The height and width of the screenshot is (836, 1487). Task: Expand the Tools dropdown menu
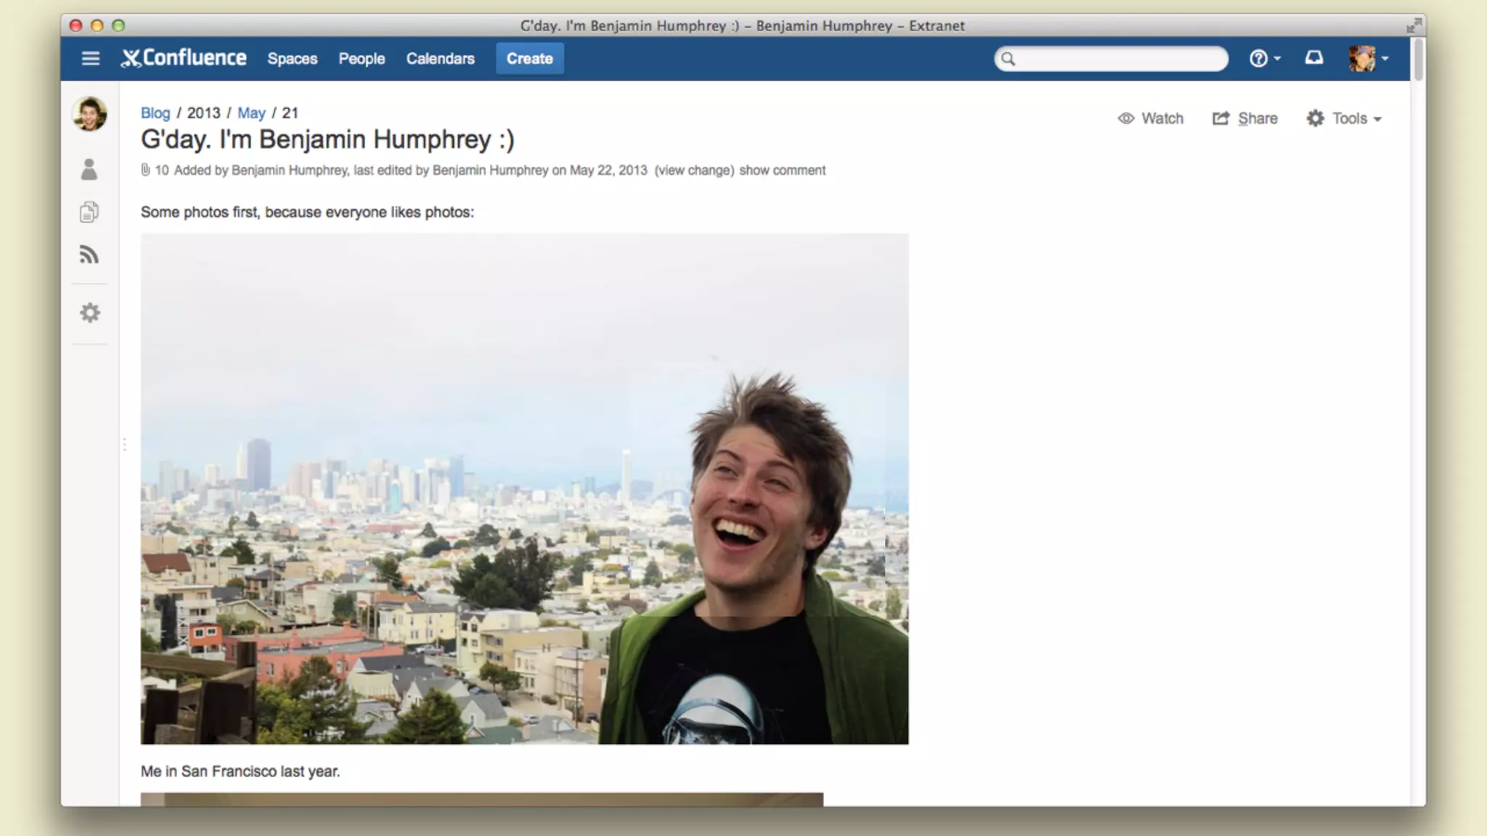(1345, 118)
